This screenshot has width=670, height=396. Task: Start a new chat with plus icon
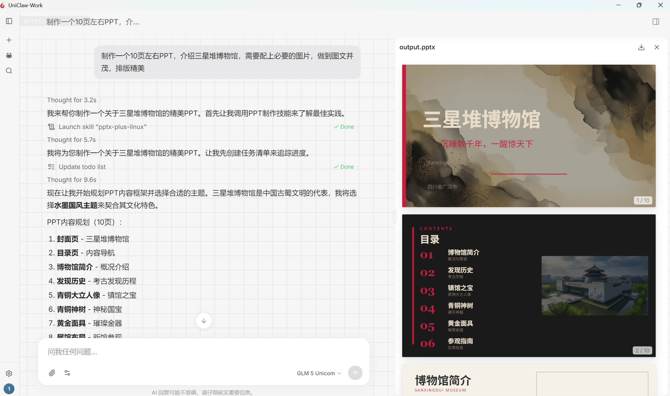(9, 40)
